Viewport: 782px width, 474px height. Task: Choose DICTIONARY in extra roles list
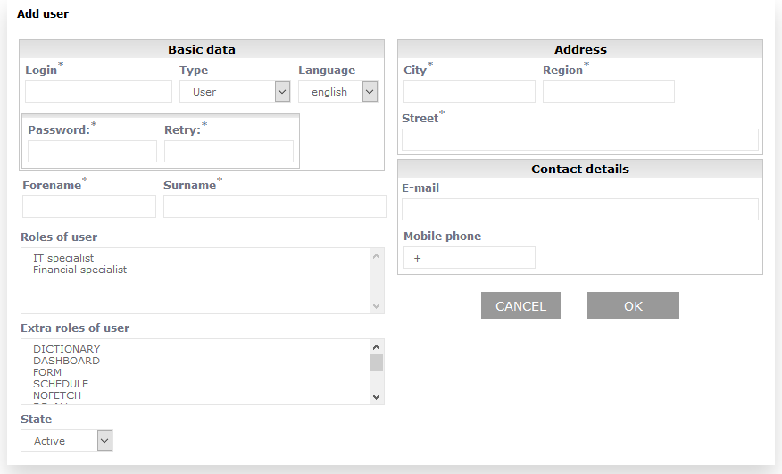[x=67, y=349]
